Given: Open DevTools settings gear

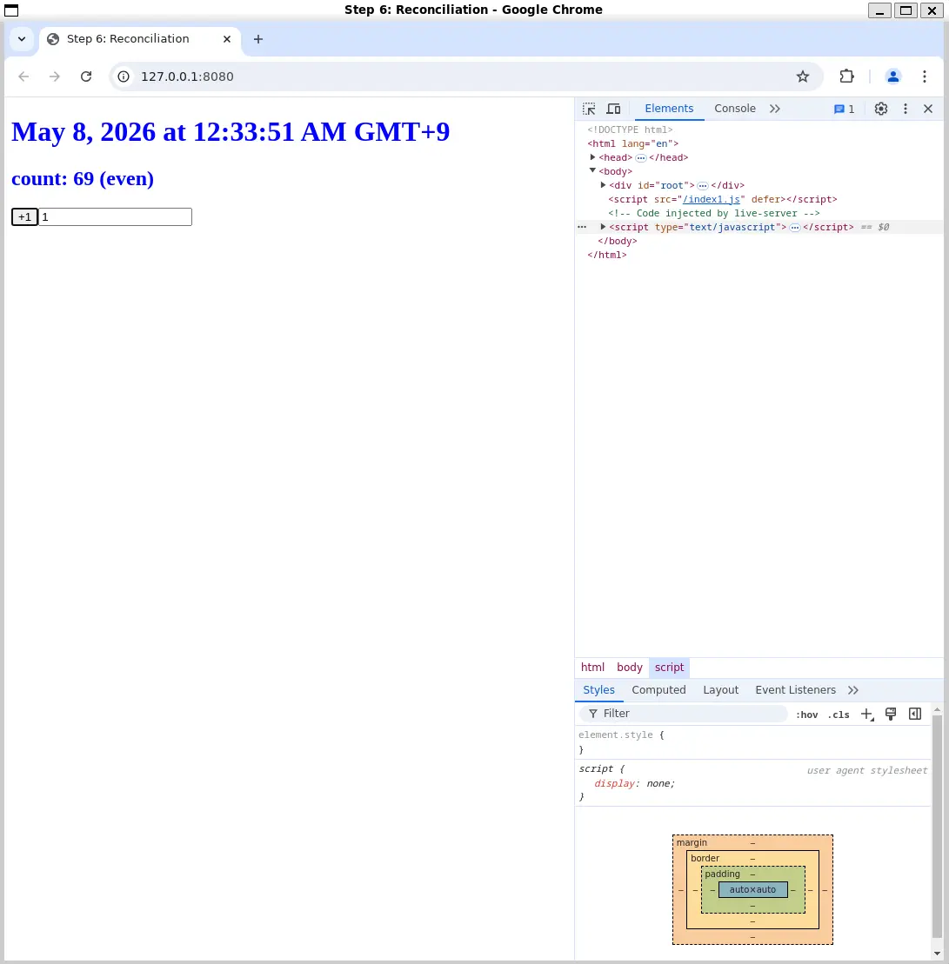Looking at the screenshot, I should click(x=881, y=109).
